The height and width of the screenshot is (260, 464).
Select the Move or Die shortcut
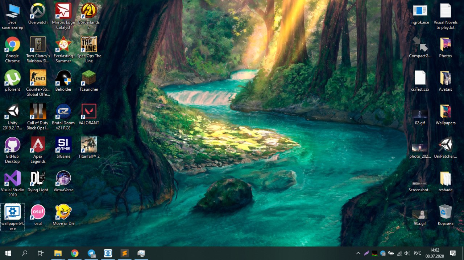click(x=63, y=215)
